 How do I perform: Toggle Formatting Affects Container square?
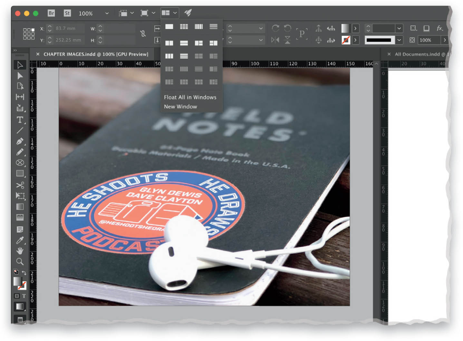coord(17,296)
